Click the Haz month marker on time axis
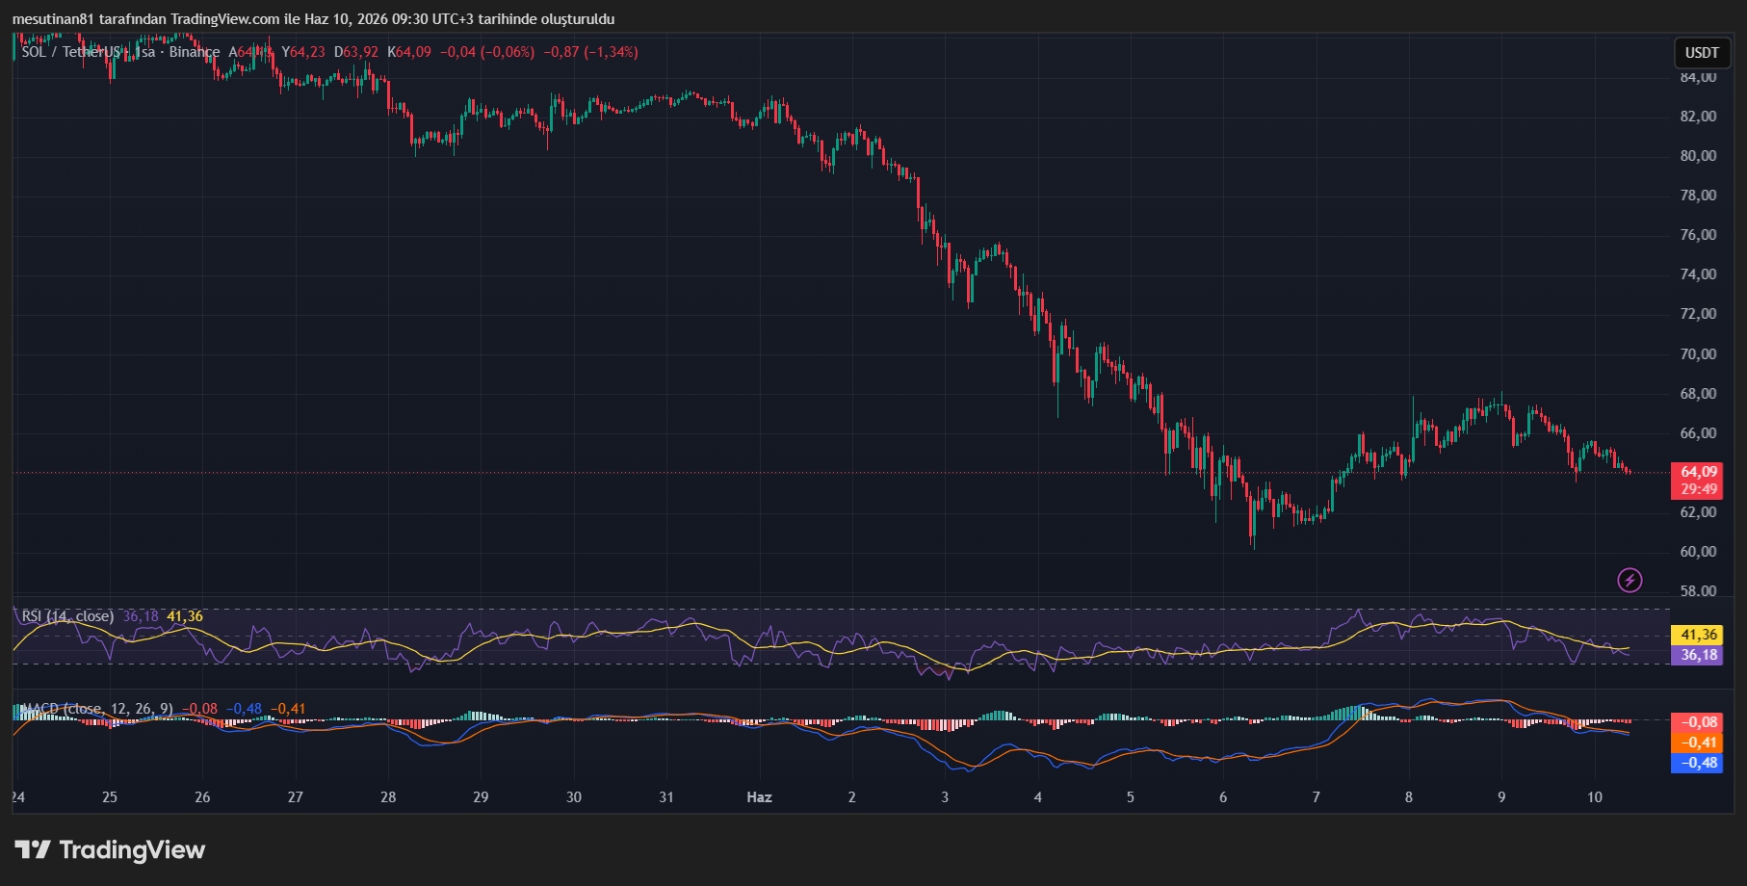Screen dimensions: 1747x886 tap(759, 797)
